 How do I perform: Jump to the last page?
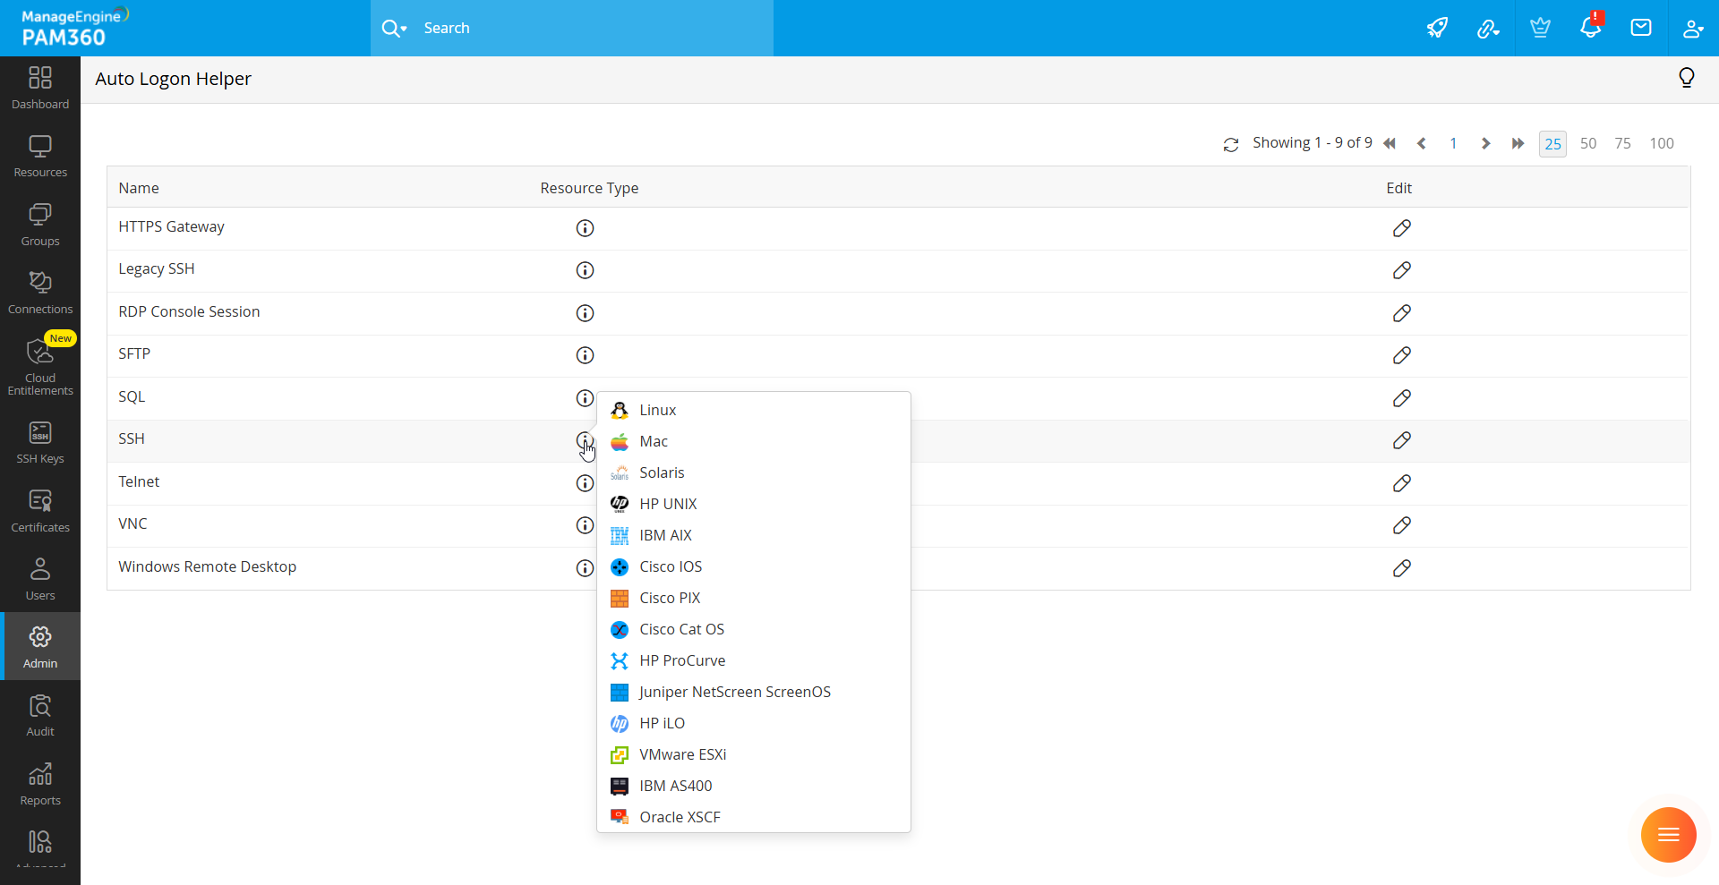point(1518,143)
